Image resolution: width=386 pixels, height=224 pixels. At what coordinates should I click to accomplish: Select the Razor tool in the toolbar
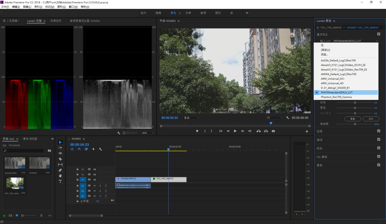point(60,159)
